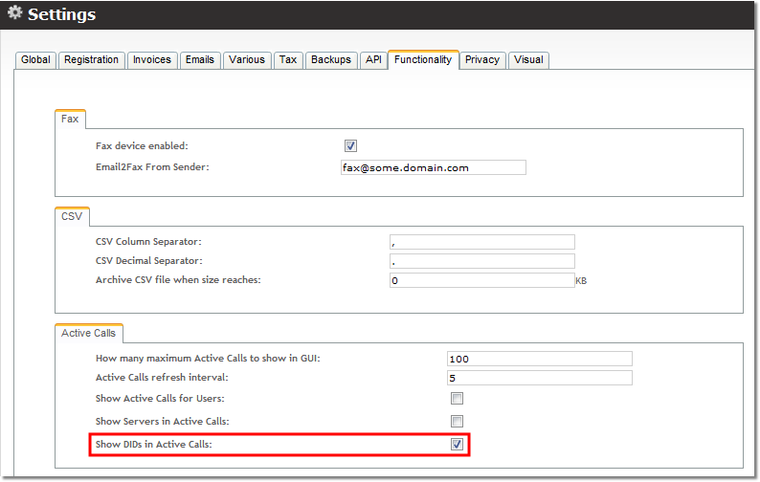Open the Tax settings tab
760x482 pixels.
click(288, 60)
